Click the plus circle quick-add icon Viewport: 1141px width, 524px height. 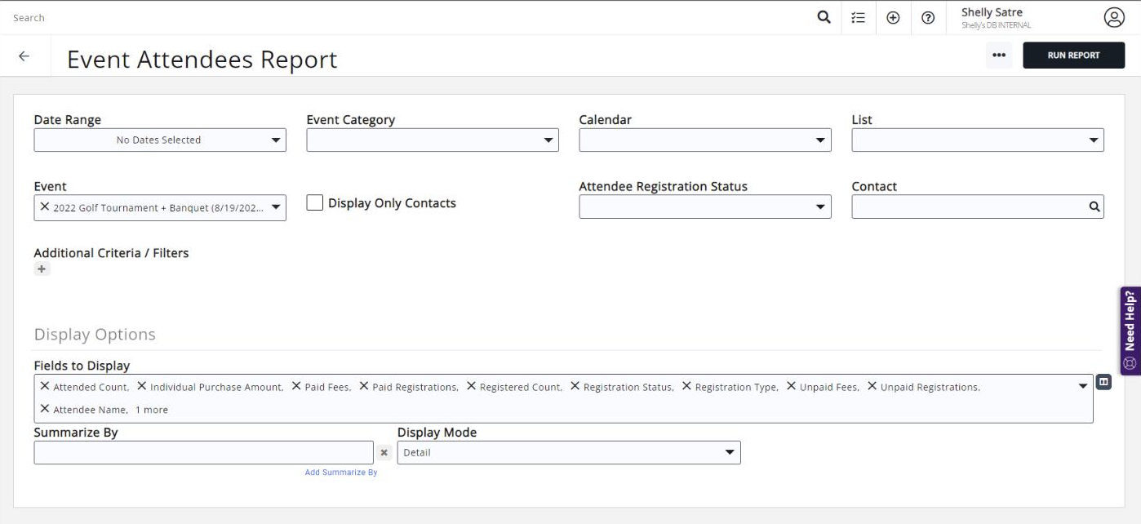[x=893, y=17]
